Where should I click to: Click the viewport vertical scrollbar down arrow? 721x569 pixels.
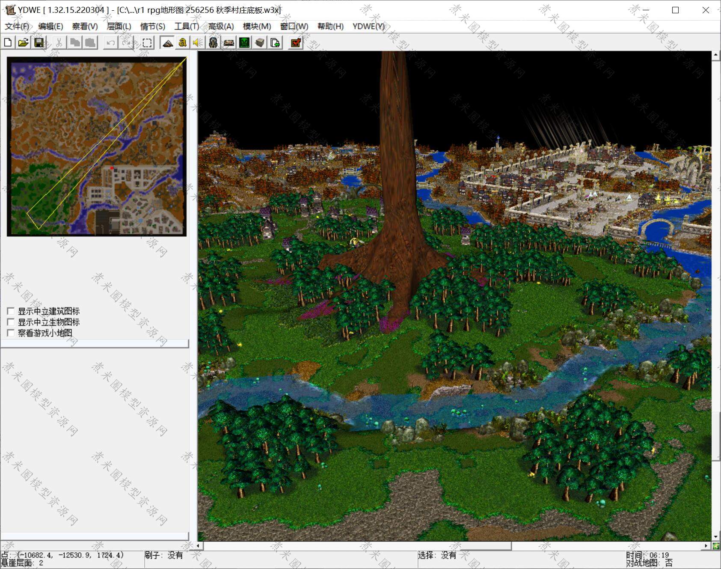tap(715, 536)
